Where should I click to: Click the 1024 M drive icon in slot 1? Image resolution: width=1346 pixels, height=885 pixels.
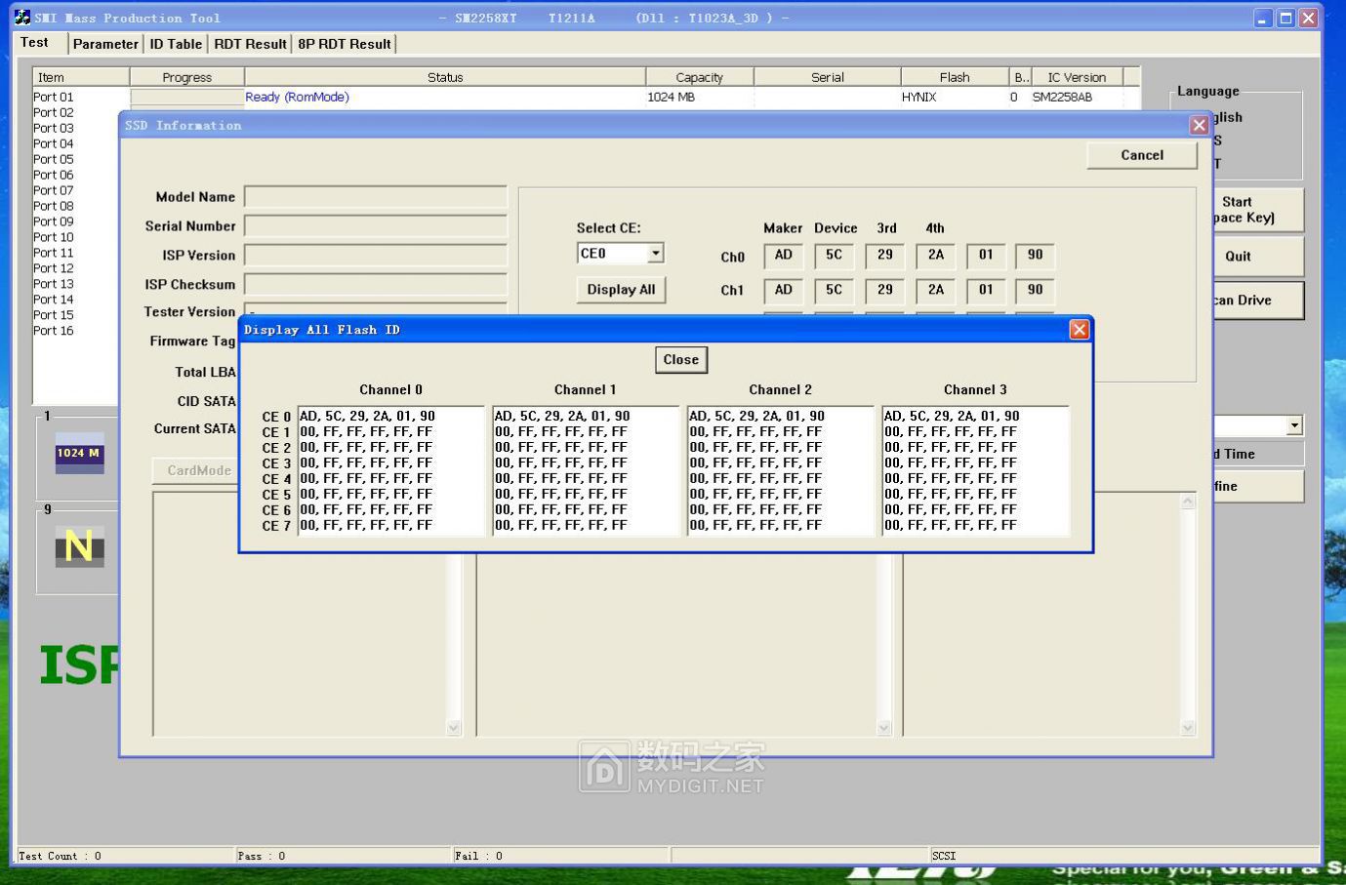click(79, 453)
